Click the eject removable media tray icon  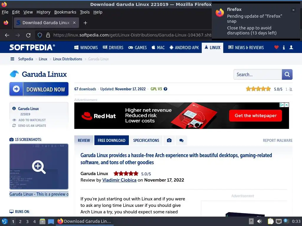pos(251,221)
